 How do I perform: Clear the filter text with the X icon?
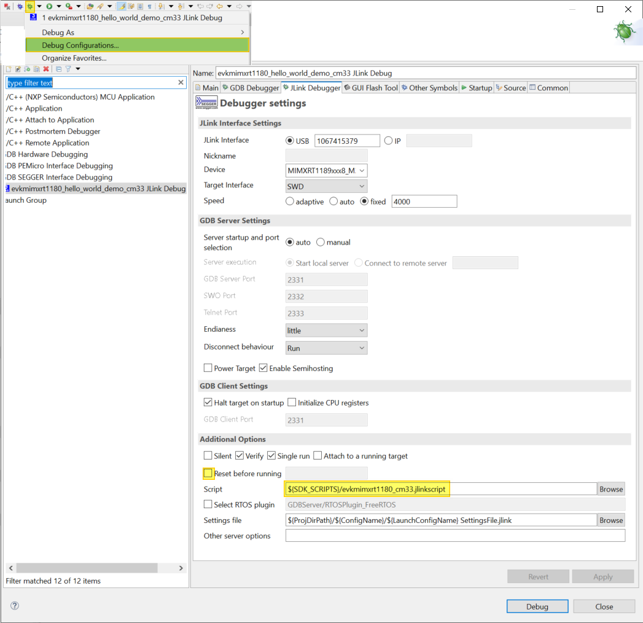pos(181,82)
